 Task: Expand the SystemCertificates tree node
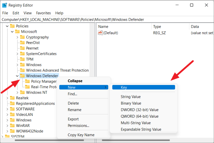coord(17,54)
